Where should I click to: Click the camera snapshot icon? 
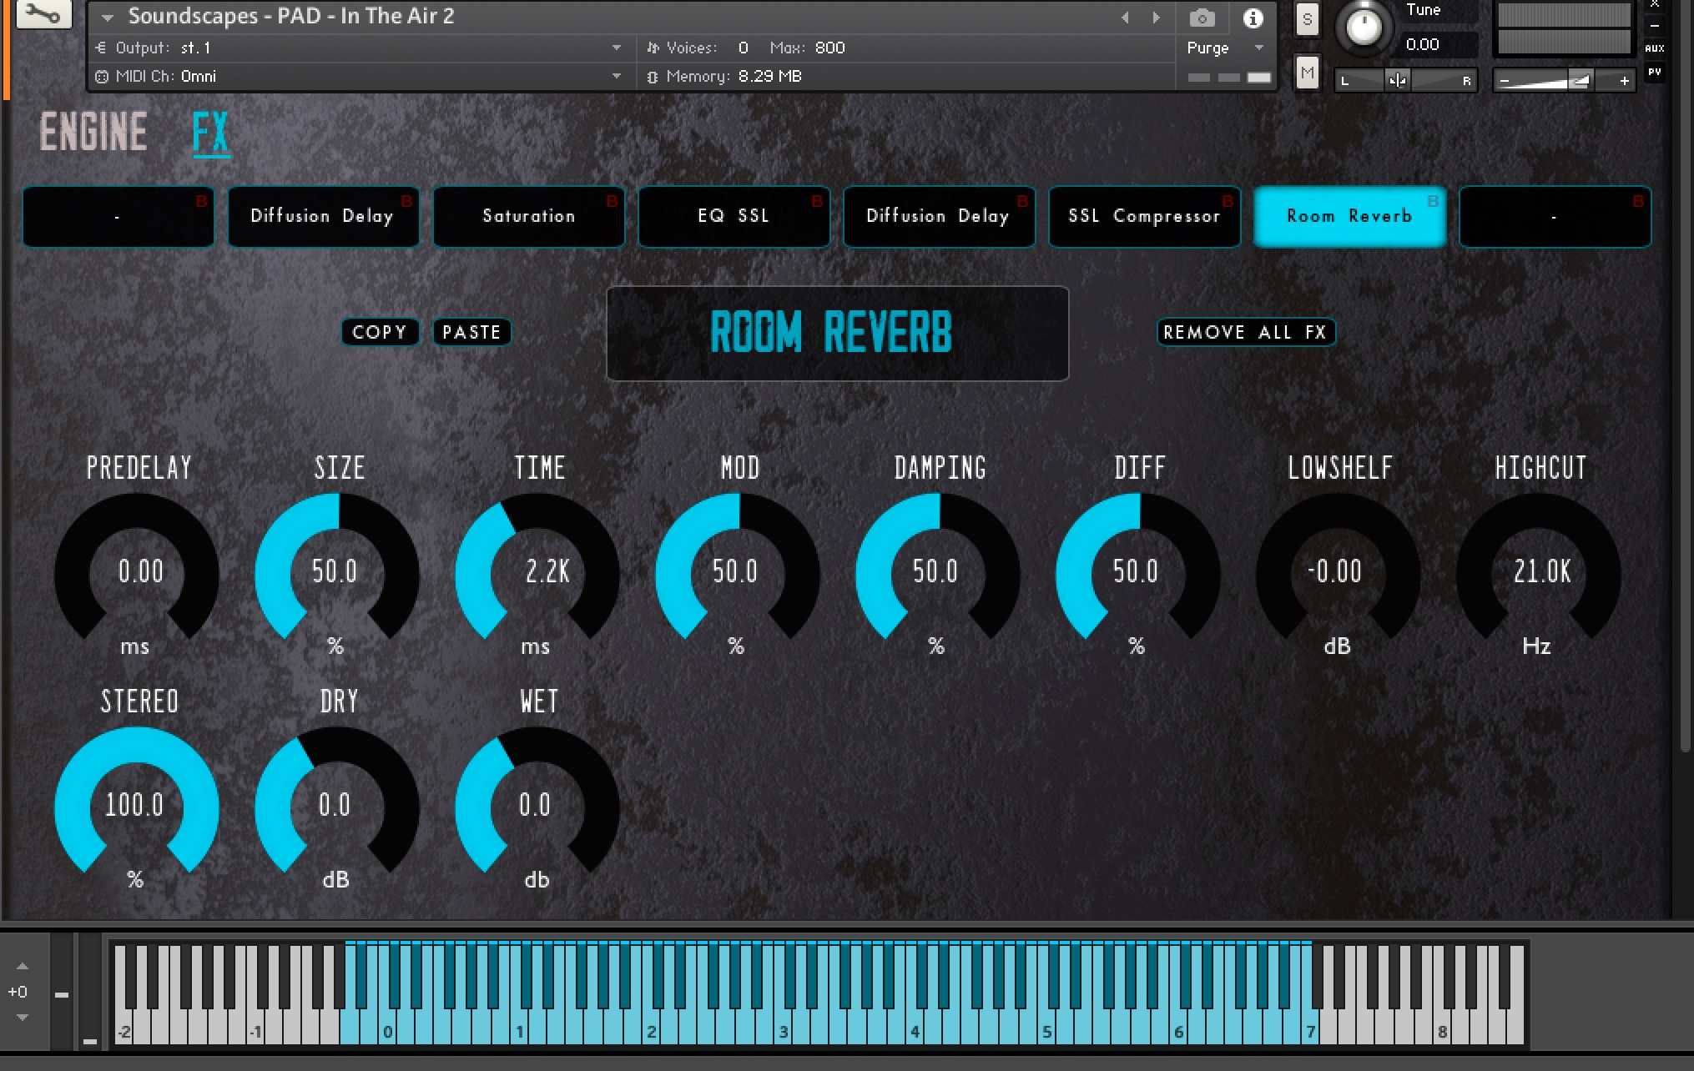pyautogui.click(x=1202, y=18)
